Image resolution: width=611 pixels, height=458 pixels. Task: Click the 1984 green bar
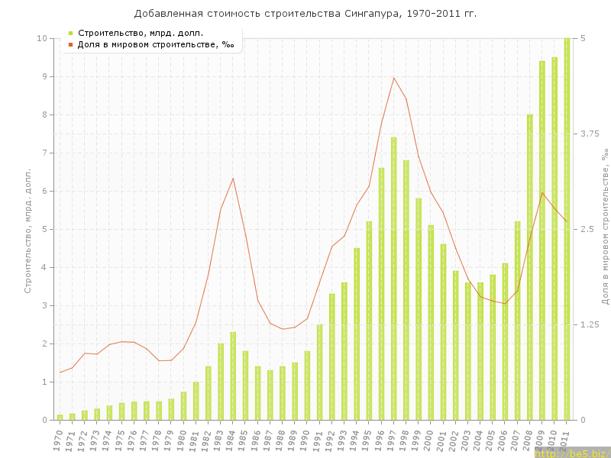point(233,376)
